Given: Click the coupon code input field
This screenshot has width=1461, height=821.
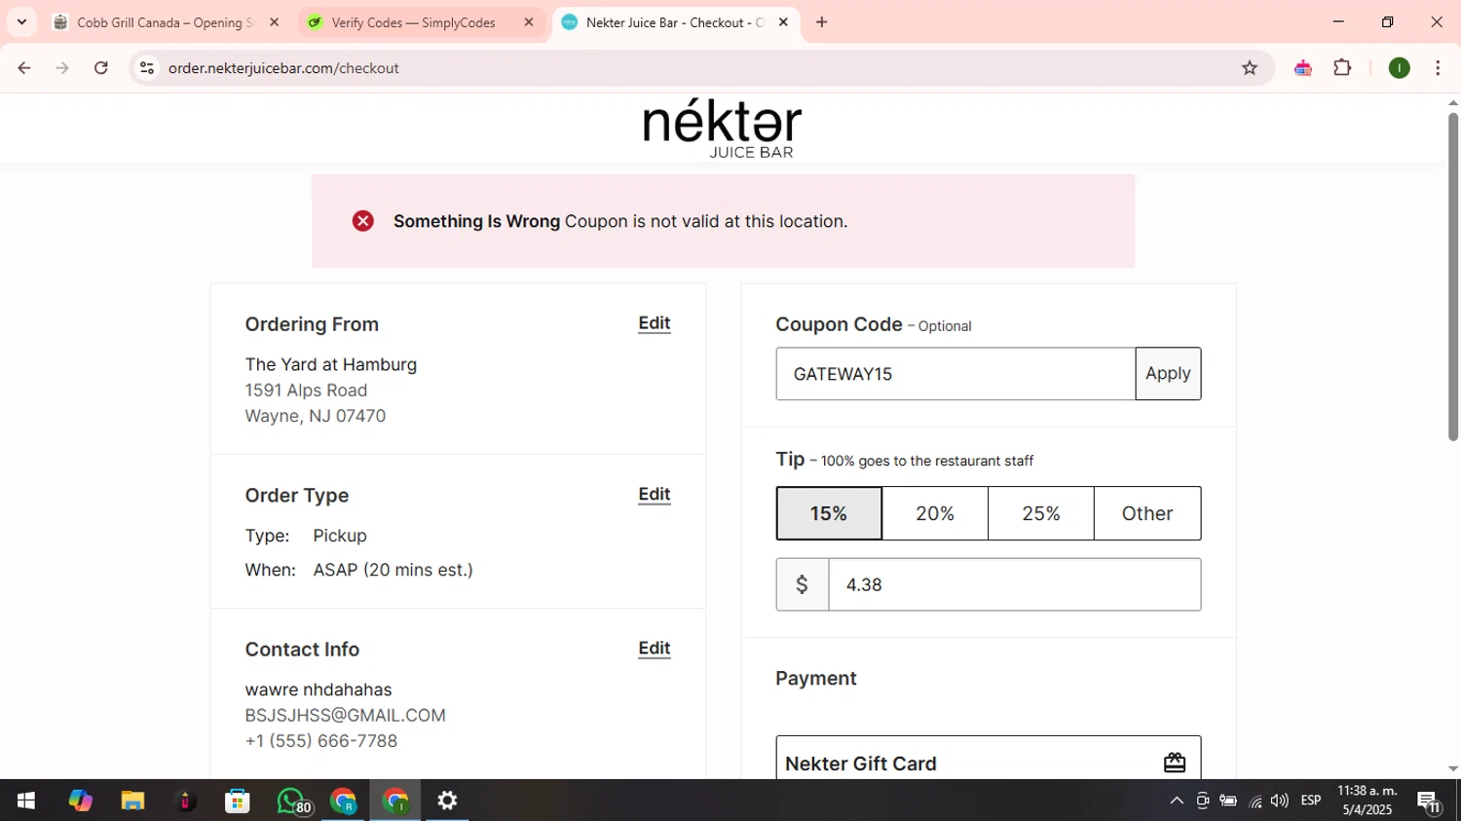Looking at the screenshot, I should [x=955, y=373].
